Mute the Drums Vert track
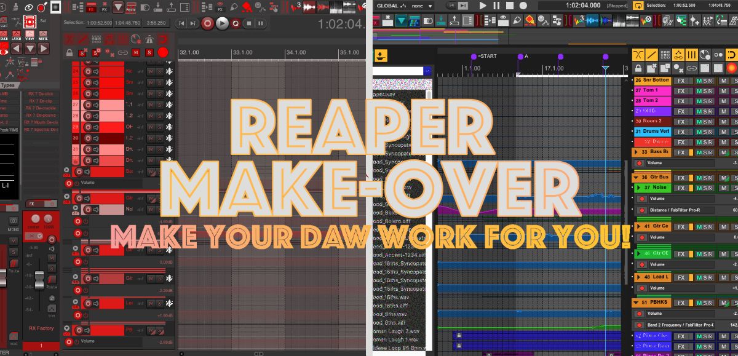This screenshot has height=356, width=738. pyautogui.click(x=699, y=132)
